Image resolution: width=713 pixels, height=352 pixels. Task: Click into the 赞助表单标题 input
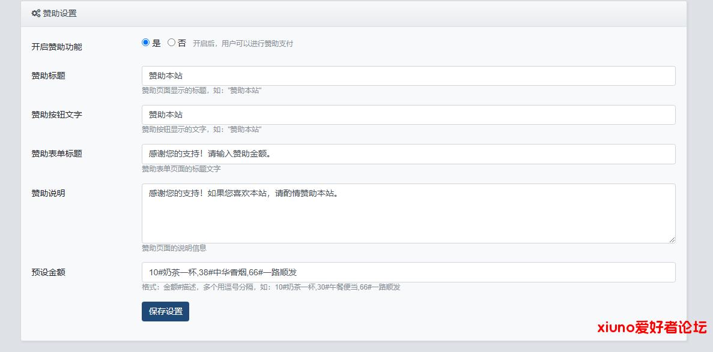point(408,154)
